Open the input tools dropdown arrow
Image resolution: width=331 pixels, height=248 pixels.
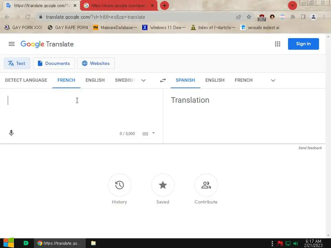click(154, 133)
